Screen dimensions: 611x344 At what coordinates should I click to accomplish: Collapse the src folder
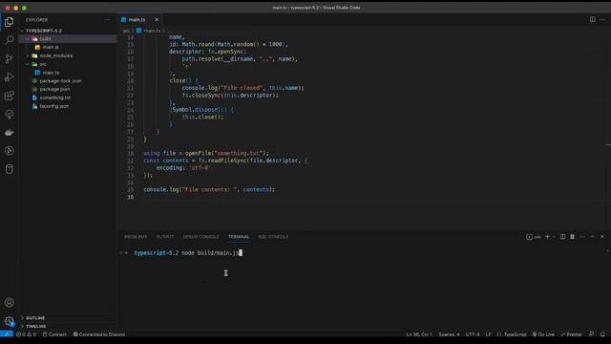(28, 64)
